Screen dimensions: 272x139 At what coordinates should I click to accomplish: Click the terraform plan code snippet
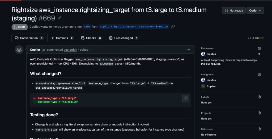click(x=46, y=130)
